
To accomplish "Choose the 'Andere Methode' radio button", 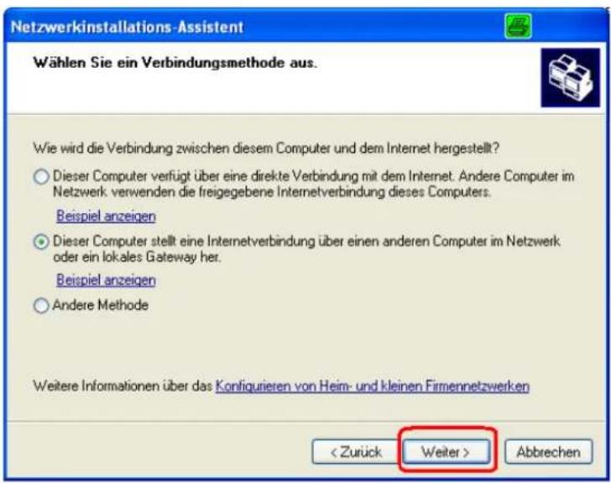I will (x=41, y=305).
